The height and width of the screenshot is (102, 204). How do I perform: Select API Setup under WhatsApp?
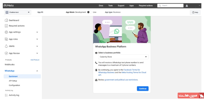click(13, 81)
